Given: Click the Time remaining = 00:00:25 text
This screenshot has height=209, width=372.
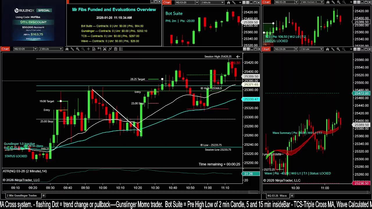Looking at the screenshot, I should (219, 164).
